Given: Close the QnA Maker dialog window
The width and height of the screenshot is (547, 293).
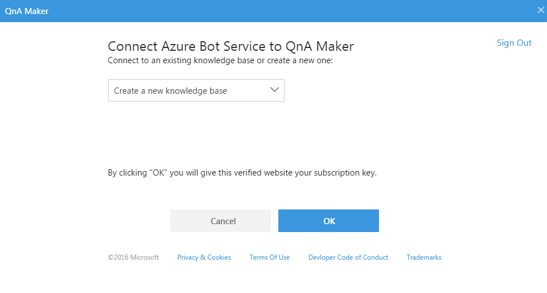Looking at the screenshot, I should (x=541, y=10).
